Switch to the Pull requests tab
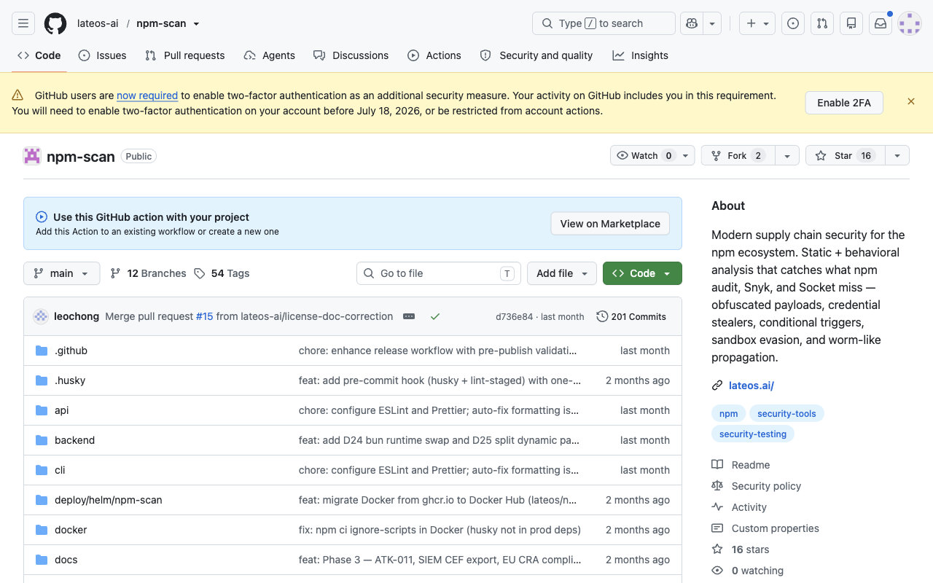This screenshot has width=933, height=583. [x=185, y=55]
